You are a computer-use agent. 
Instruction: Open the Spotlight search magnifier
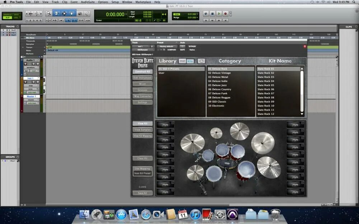click(354, 2)
